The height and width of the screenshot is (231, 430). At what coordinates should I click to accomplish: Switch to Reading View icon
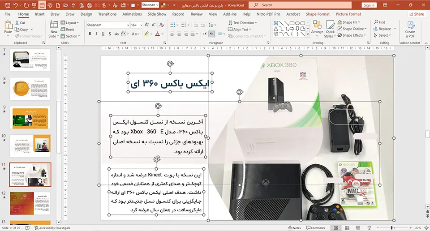[x=358, y=228]
